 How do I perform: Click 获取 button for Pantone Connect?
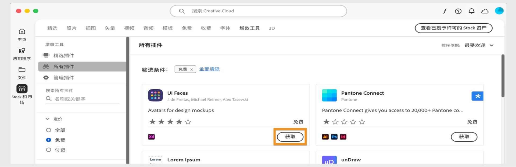click(464, 137)
